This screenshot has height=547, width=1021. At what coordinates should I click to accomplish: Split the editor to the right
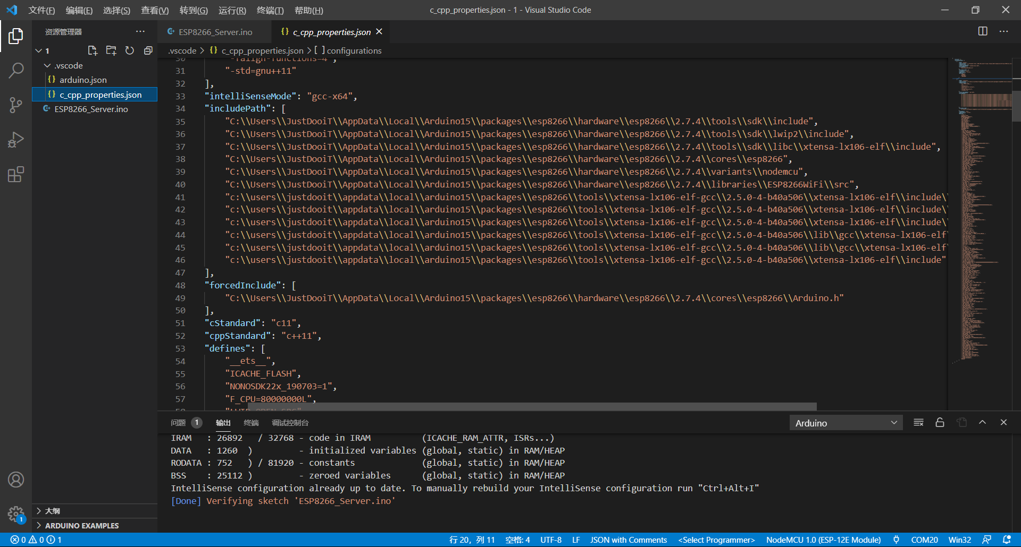tap(983, 31)
